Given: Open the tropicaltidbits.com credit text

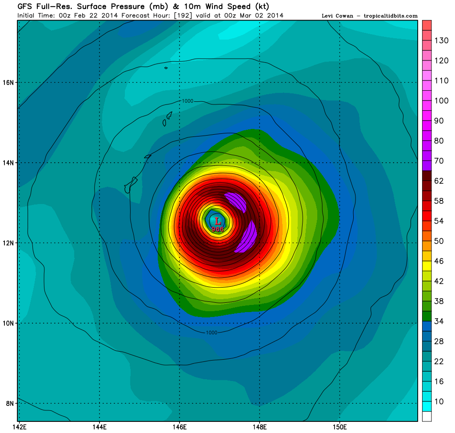Looking at the screenshot, I should 391,16.
